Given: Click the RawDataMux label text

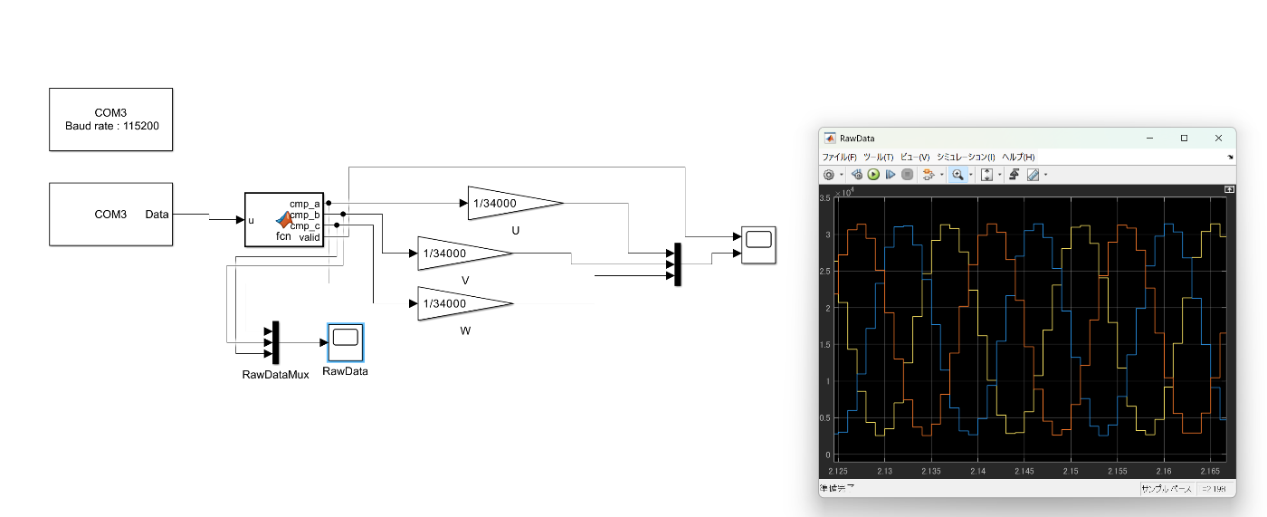Looking at the screenshot, I should point(275,374).
